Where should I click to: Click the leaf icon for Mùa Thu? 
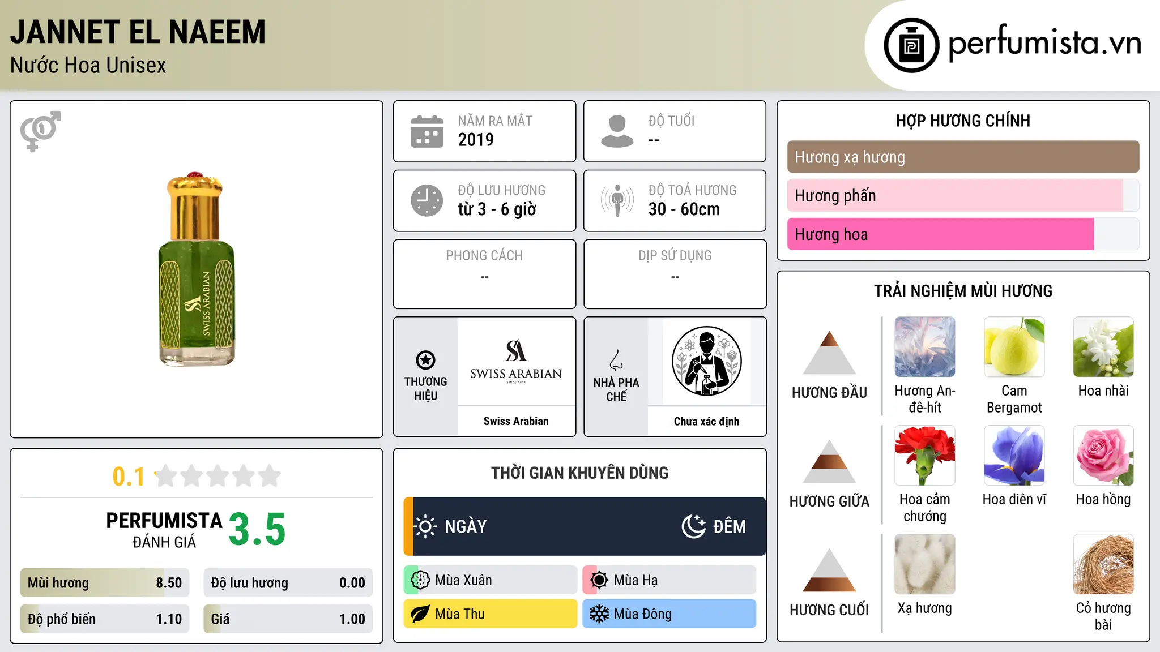click(420, 614)
